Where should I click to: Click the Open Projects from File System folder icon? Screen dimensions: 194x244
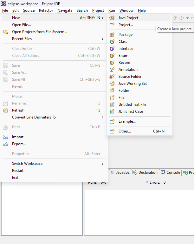click(5, 32)
